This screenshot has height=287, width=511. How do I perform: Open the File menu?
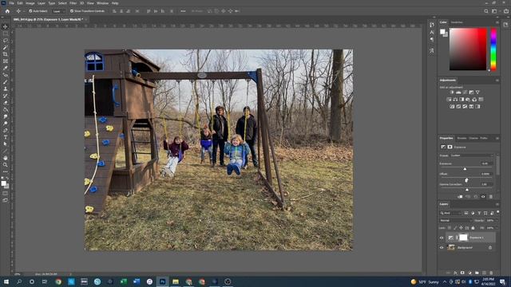coord(11,3)
